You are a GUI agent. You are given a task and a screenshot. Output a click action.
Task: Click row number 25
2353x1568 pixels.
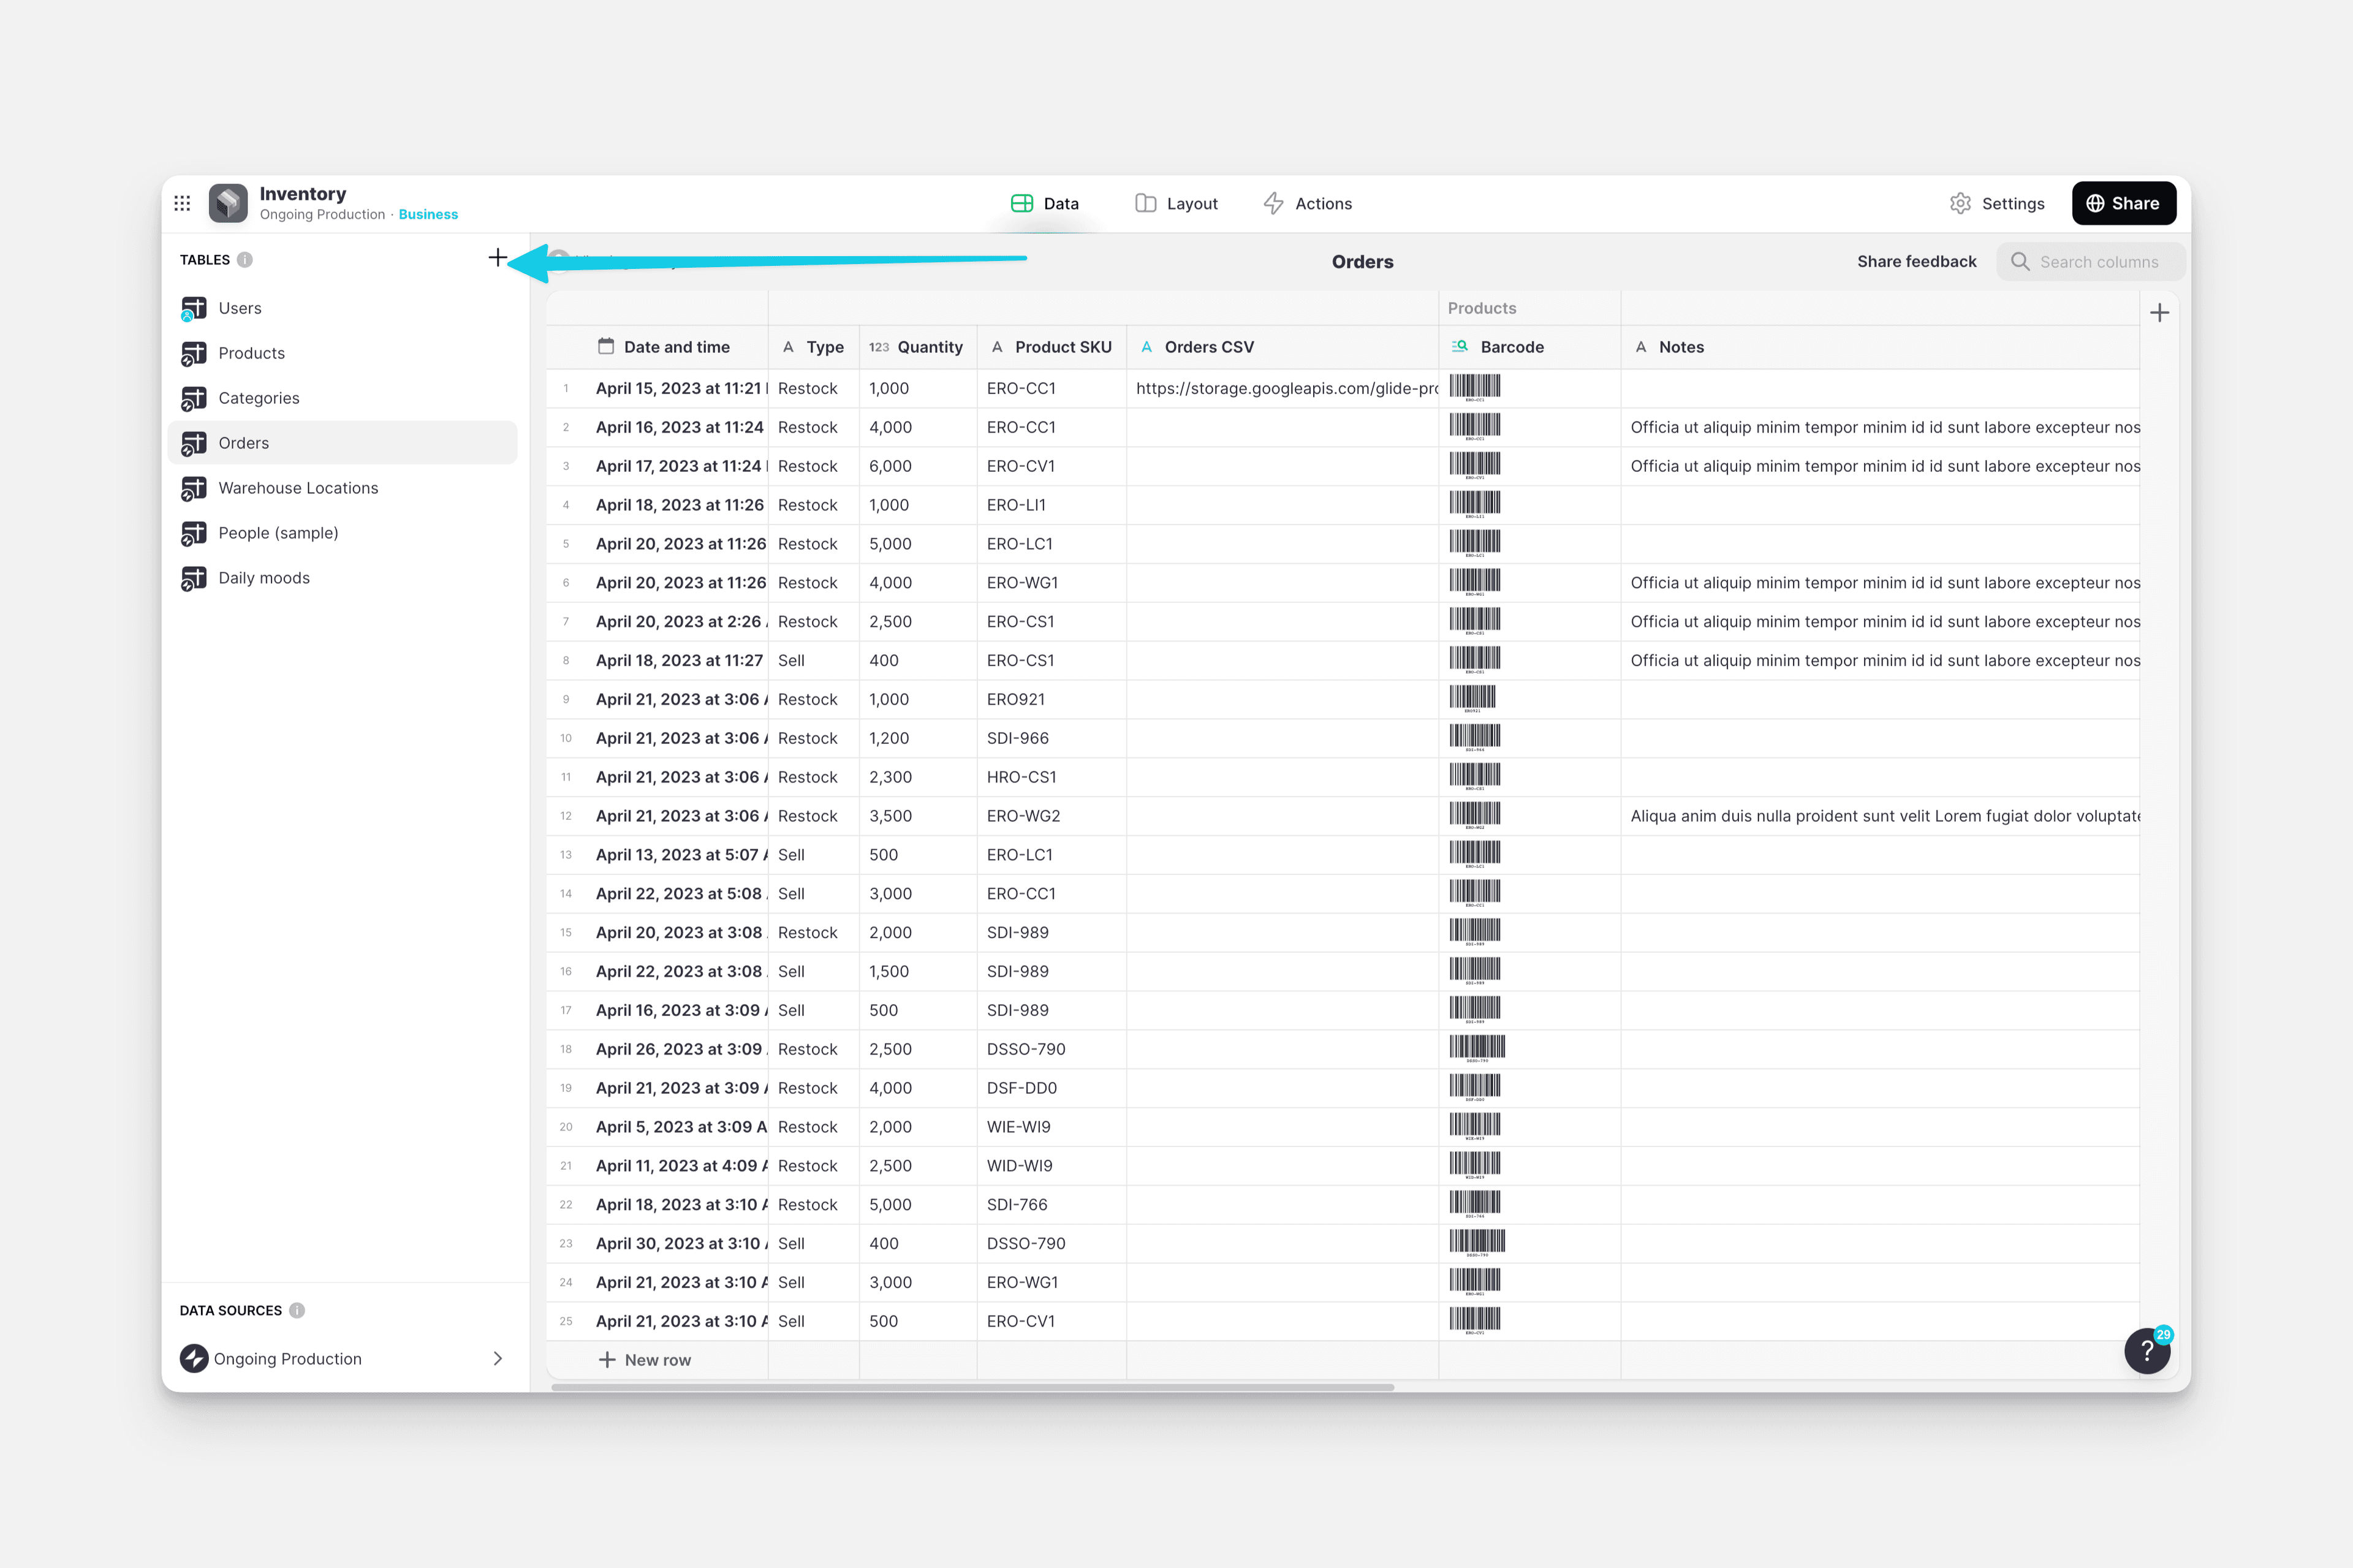click(566, 1321)
